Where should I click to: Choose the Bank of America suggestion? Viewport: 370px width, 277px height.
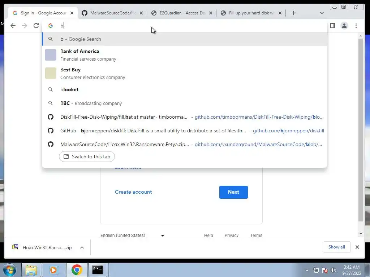pyautogui.click(x=185, y=55)
